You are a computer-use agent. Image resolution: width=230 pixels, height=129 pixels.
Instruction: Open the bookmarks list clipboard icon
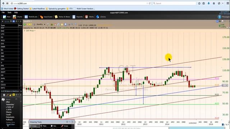click(204, 3)
